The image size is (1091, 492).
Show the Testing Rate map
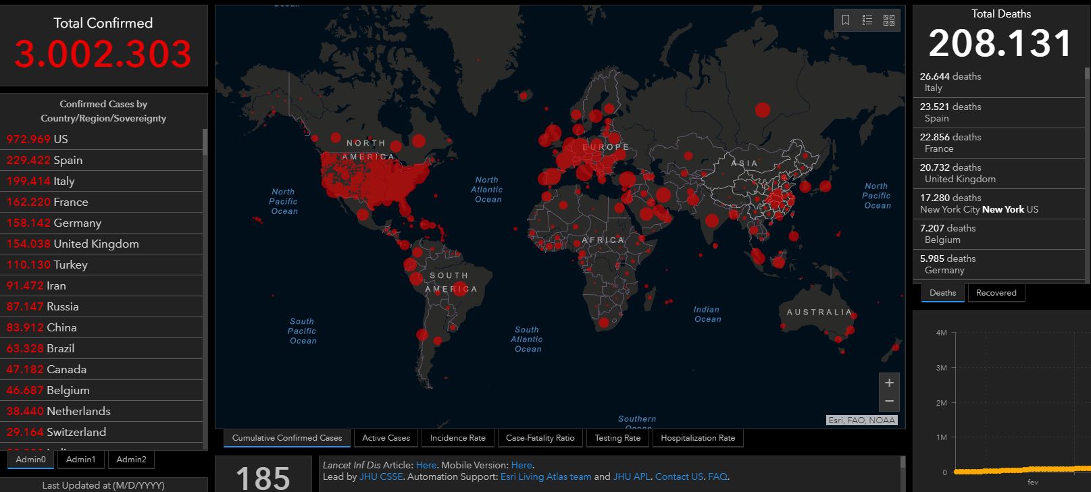[x=617, y=438]
